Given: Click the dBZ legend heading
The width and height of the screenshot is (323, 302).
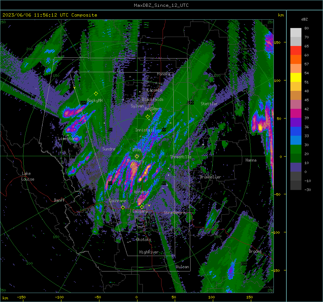Looking at the screenshot, I should coord(304,19).
